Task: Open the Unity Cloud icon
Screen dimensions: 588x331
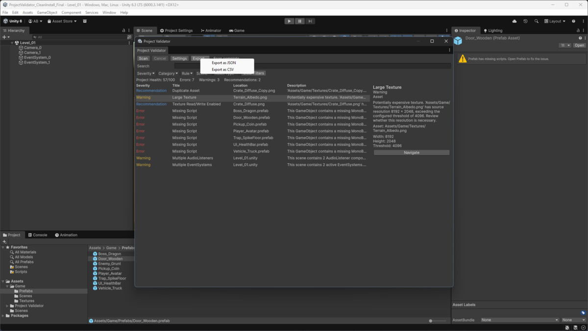Action: (x=514, y=21)
